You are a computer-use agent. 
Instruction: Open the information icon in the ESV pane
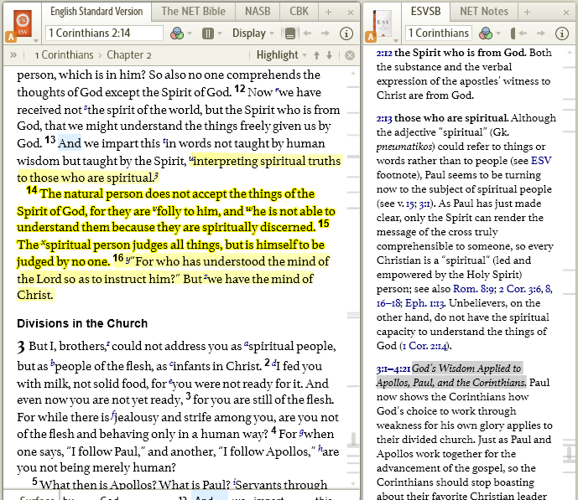[x=346, y=34]
